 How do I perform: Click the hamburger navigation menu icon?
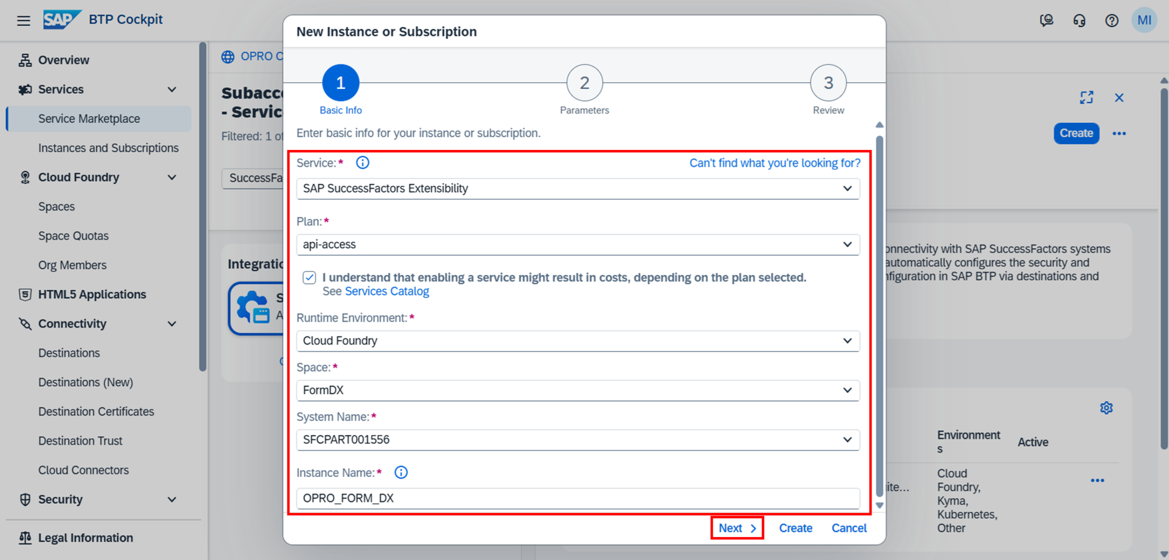pyautogui.click(x=24, y=20)
